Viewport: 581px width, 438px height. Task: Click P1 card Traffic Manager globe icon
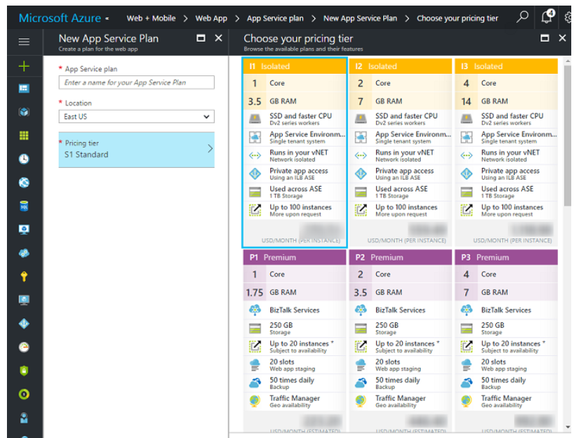[x=255, y=401]
